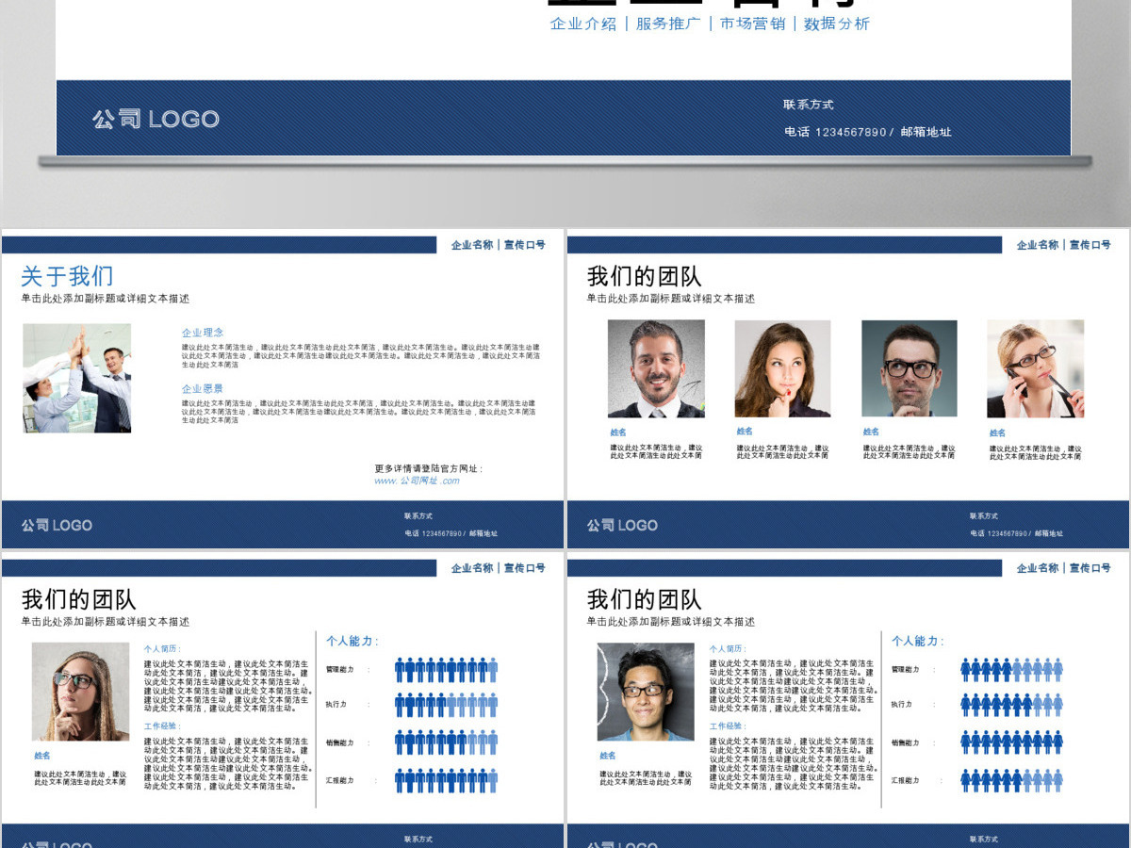Select the 汇报能力 people-icon row on the Asian man's slide
This screenshot has width=1131, height=848.
click(1011, 780)
